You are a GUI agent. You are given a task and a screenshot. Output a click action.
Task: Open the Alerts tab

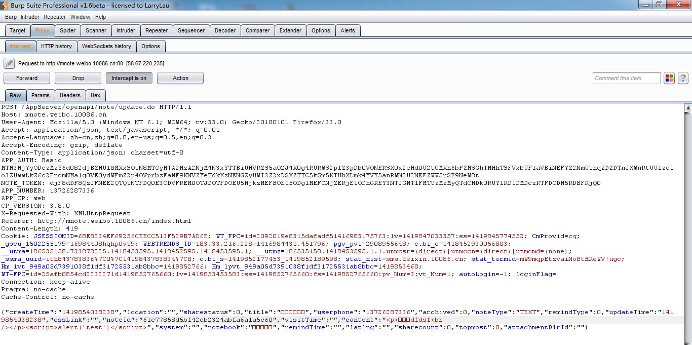tap(348, 30)
